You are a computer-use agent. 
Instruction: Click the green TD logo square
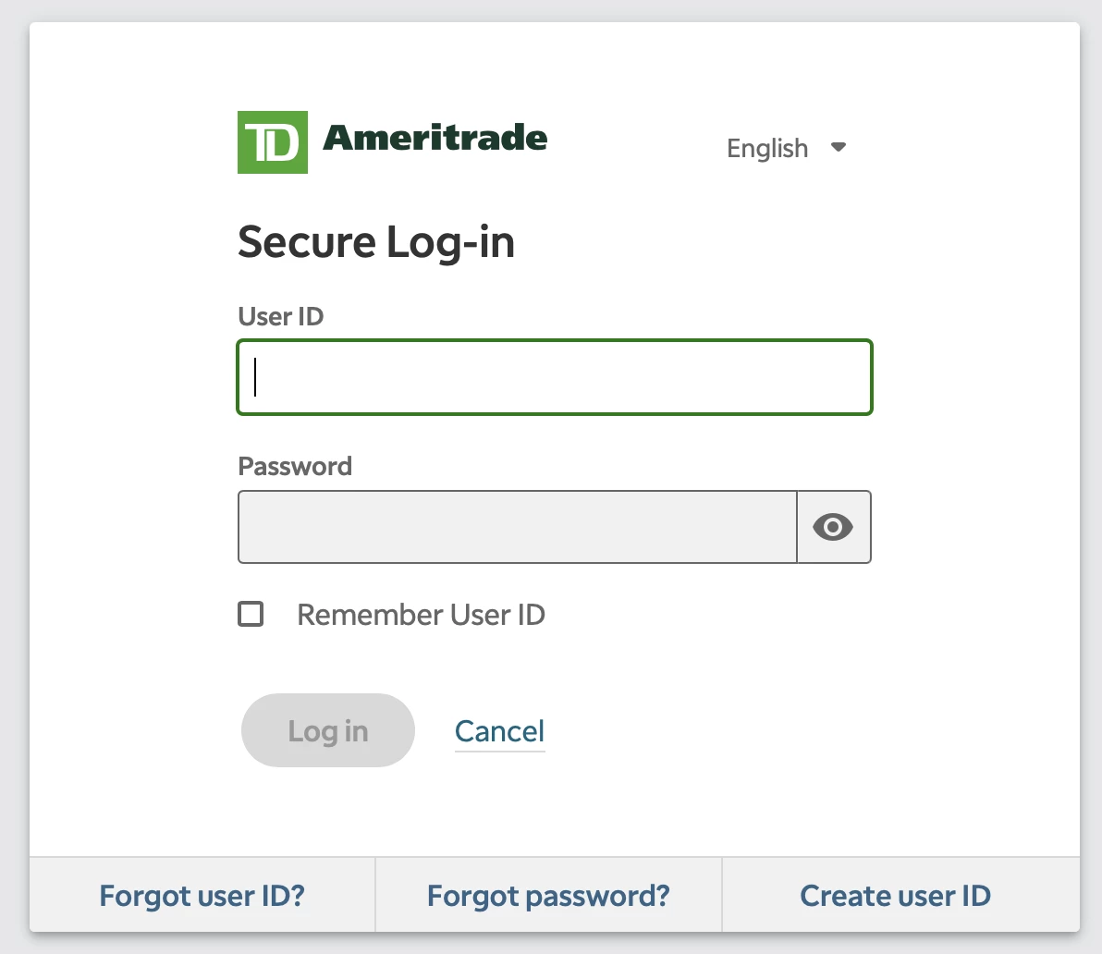click(x=273, y=142)
